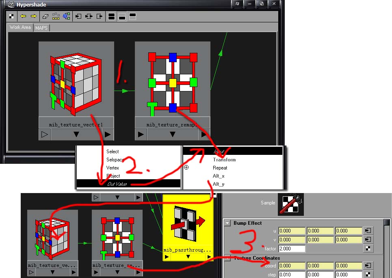Screen dimensions: 392x278
Task: Click the step field showing 0.010
Action: point(292,274)
